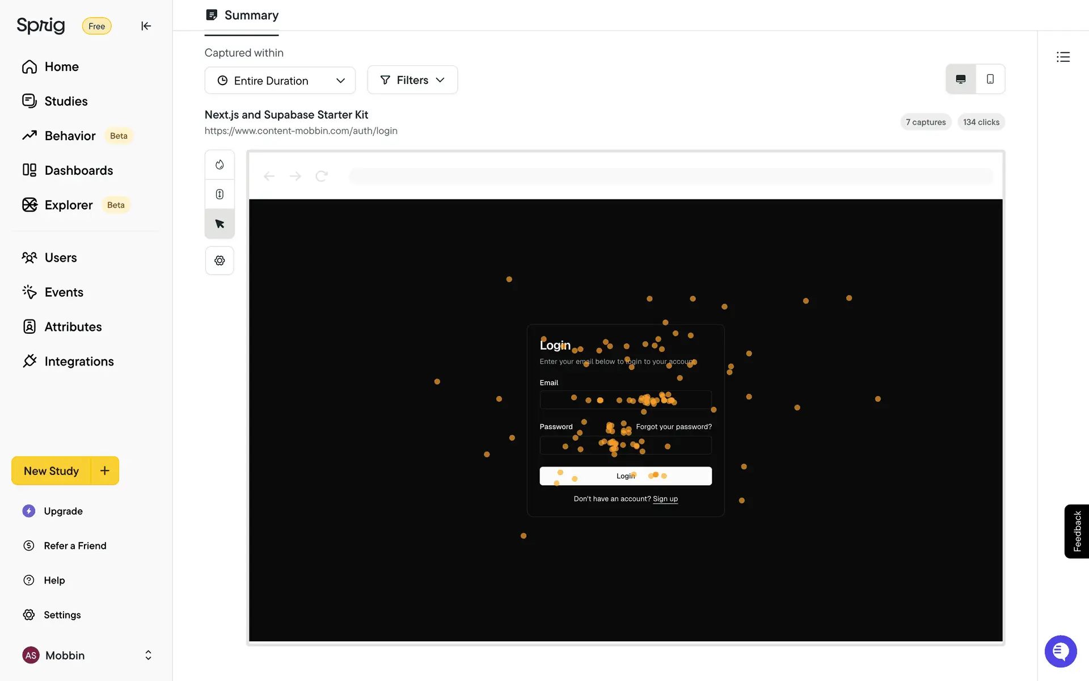This screenshot has height=681, width=1089.
Task: Click the Upgrade link
Action: (63, 511)
